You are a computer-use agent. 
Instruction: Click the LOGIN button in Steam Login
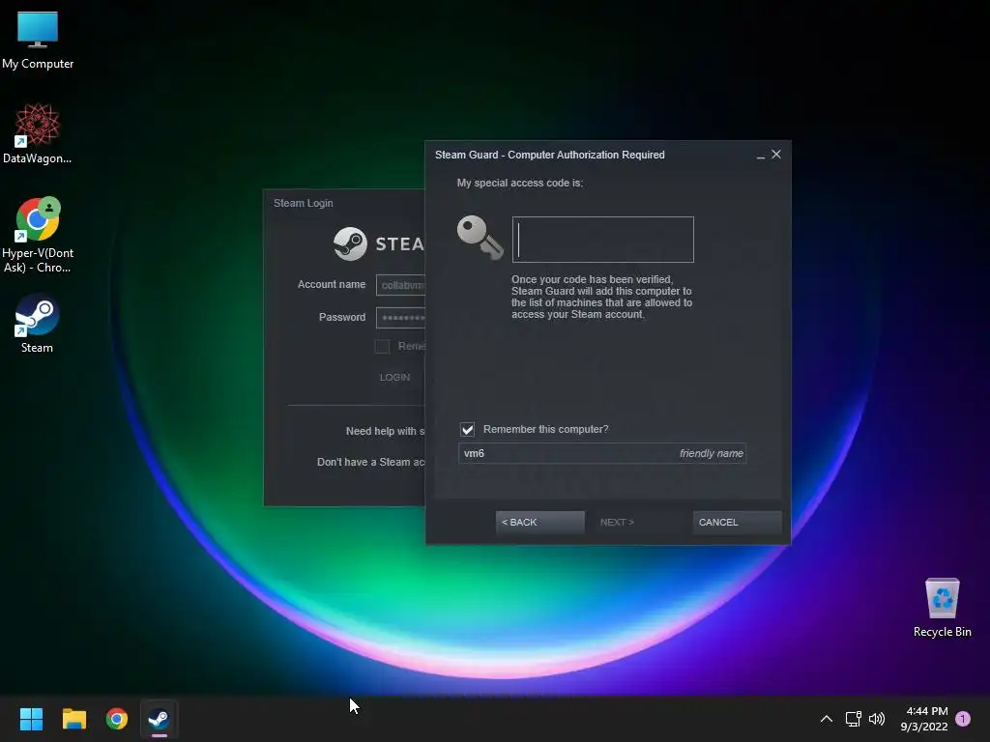394,378
